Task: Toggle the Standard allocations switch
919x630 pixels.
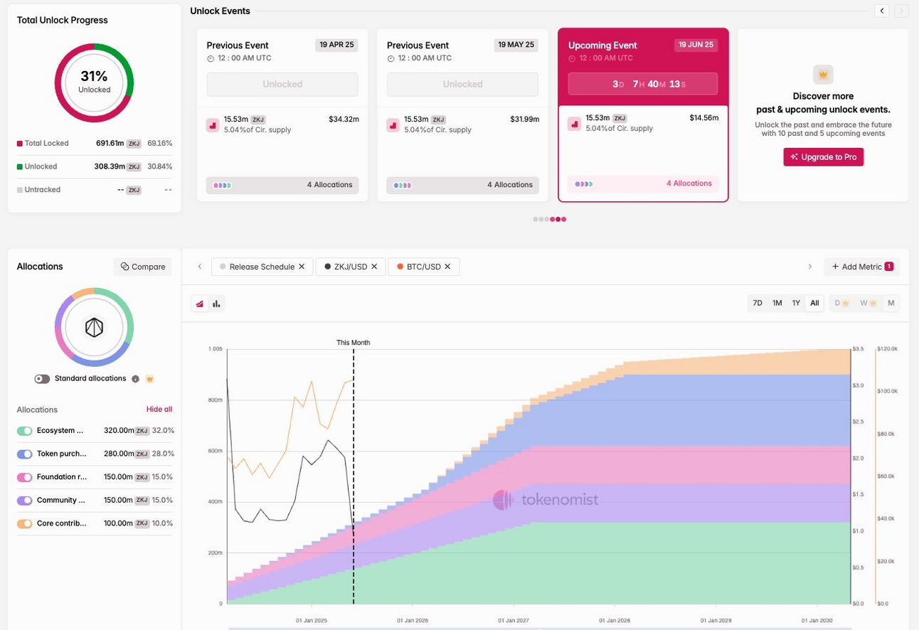Action: (42, 379)
